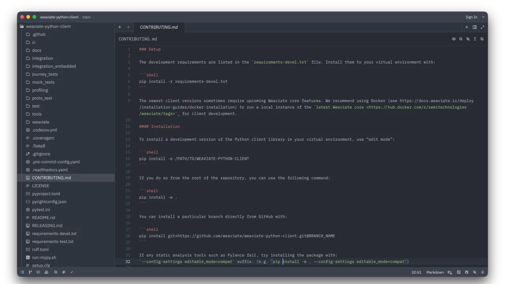Open the collaboration panel icon

tap(47, 272)
